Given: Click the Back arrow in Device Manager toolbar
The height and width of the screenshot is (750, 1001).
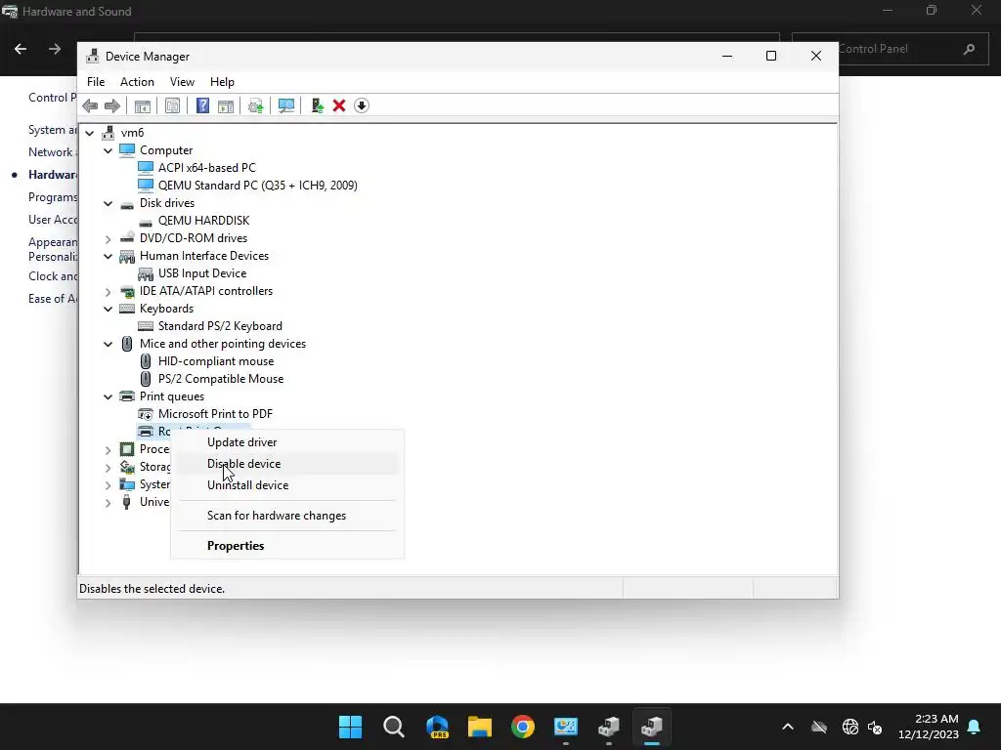Looking at the screenshot, I should [x=90, y=105].
